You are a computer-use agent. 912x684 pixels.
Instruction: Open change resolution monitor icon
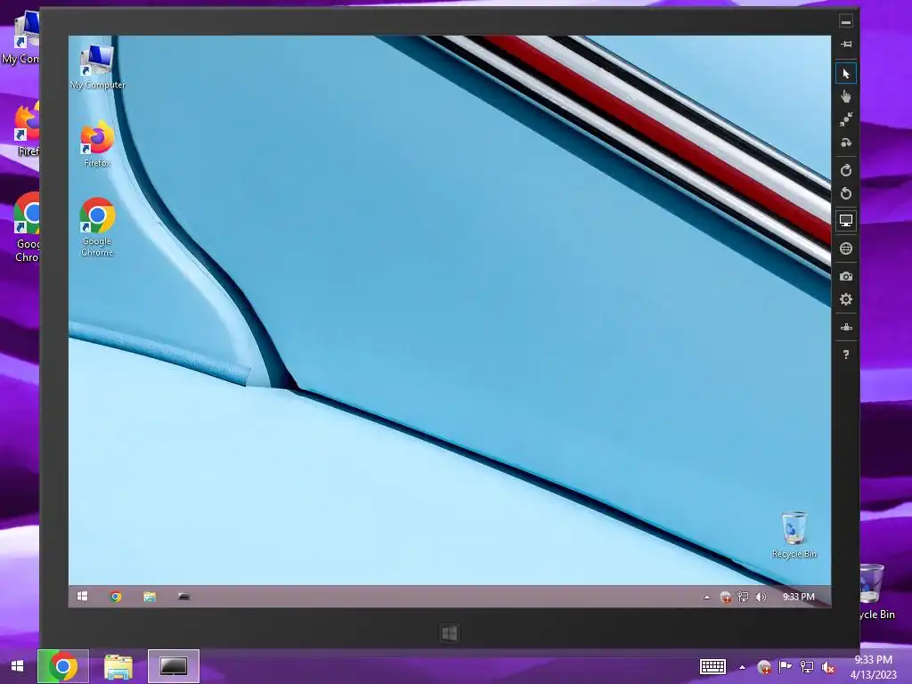(846, 221)
